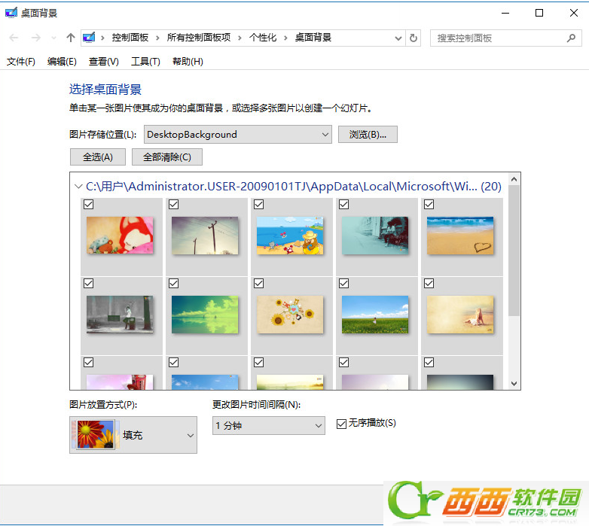
Task: Uncheck the red fox cartoon wallpaper checkbox
Action: click(89, 205)
